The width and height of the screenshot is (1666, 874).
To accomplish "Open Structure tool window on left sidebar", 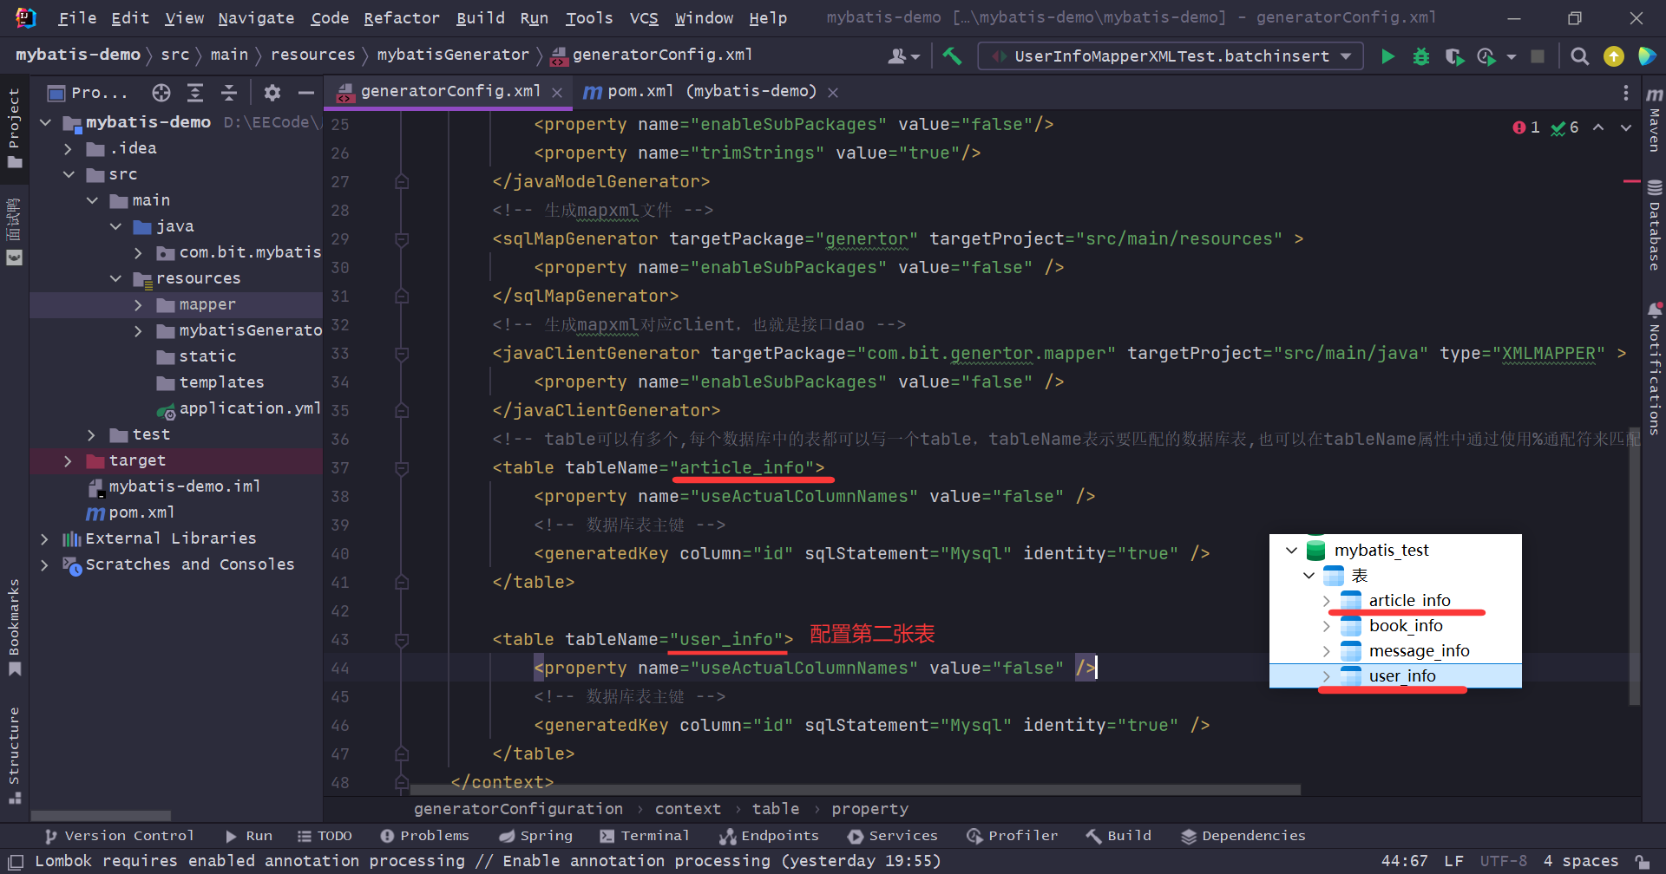I will [x=14, y=756].
